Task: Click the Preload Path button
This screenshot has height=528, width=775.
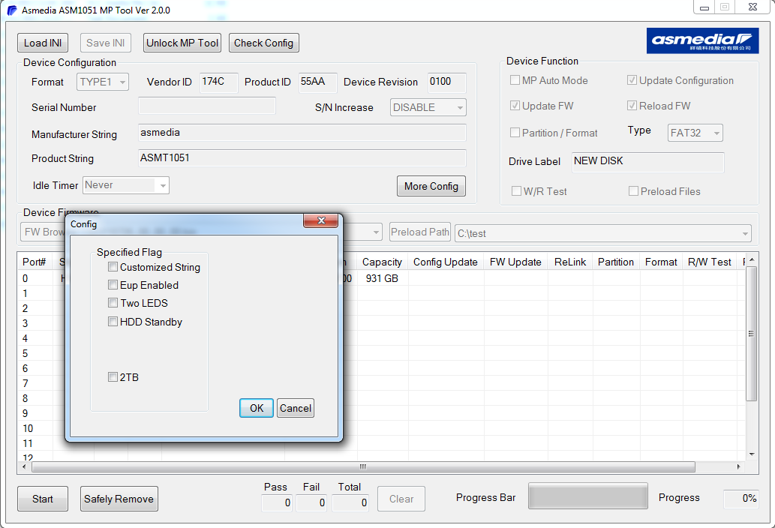Action: (419, 232)
